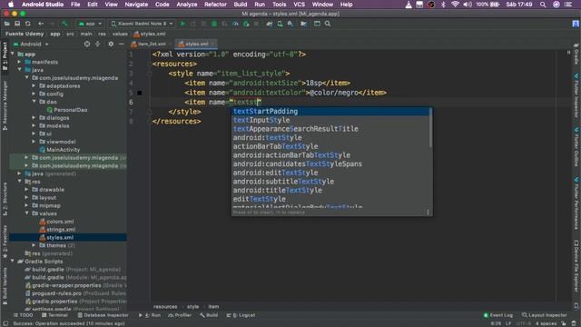Screen dimensions: 581x327
Task: Toggle tool window bars via bottom-left corner icon
Action: (x=5, y=323)
